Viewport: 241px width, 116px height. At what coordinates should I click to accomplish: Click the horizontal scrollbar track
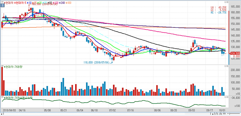pyautogui.click(x=107, y=114)
